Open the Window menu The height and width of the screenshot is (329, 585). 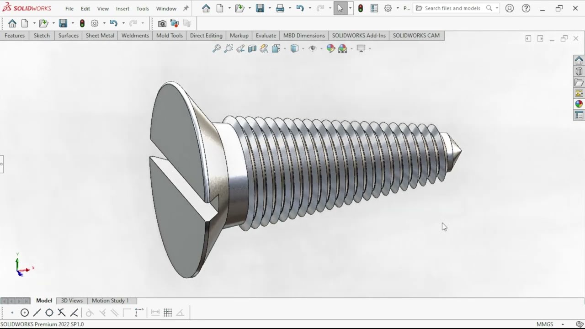166,9
